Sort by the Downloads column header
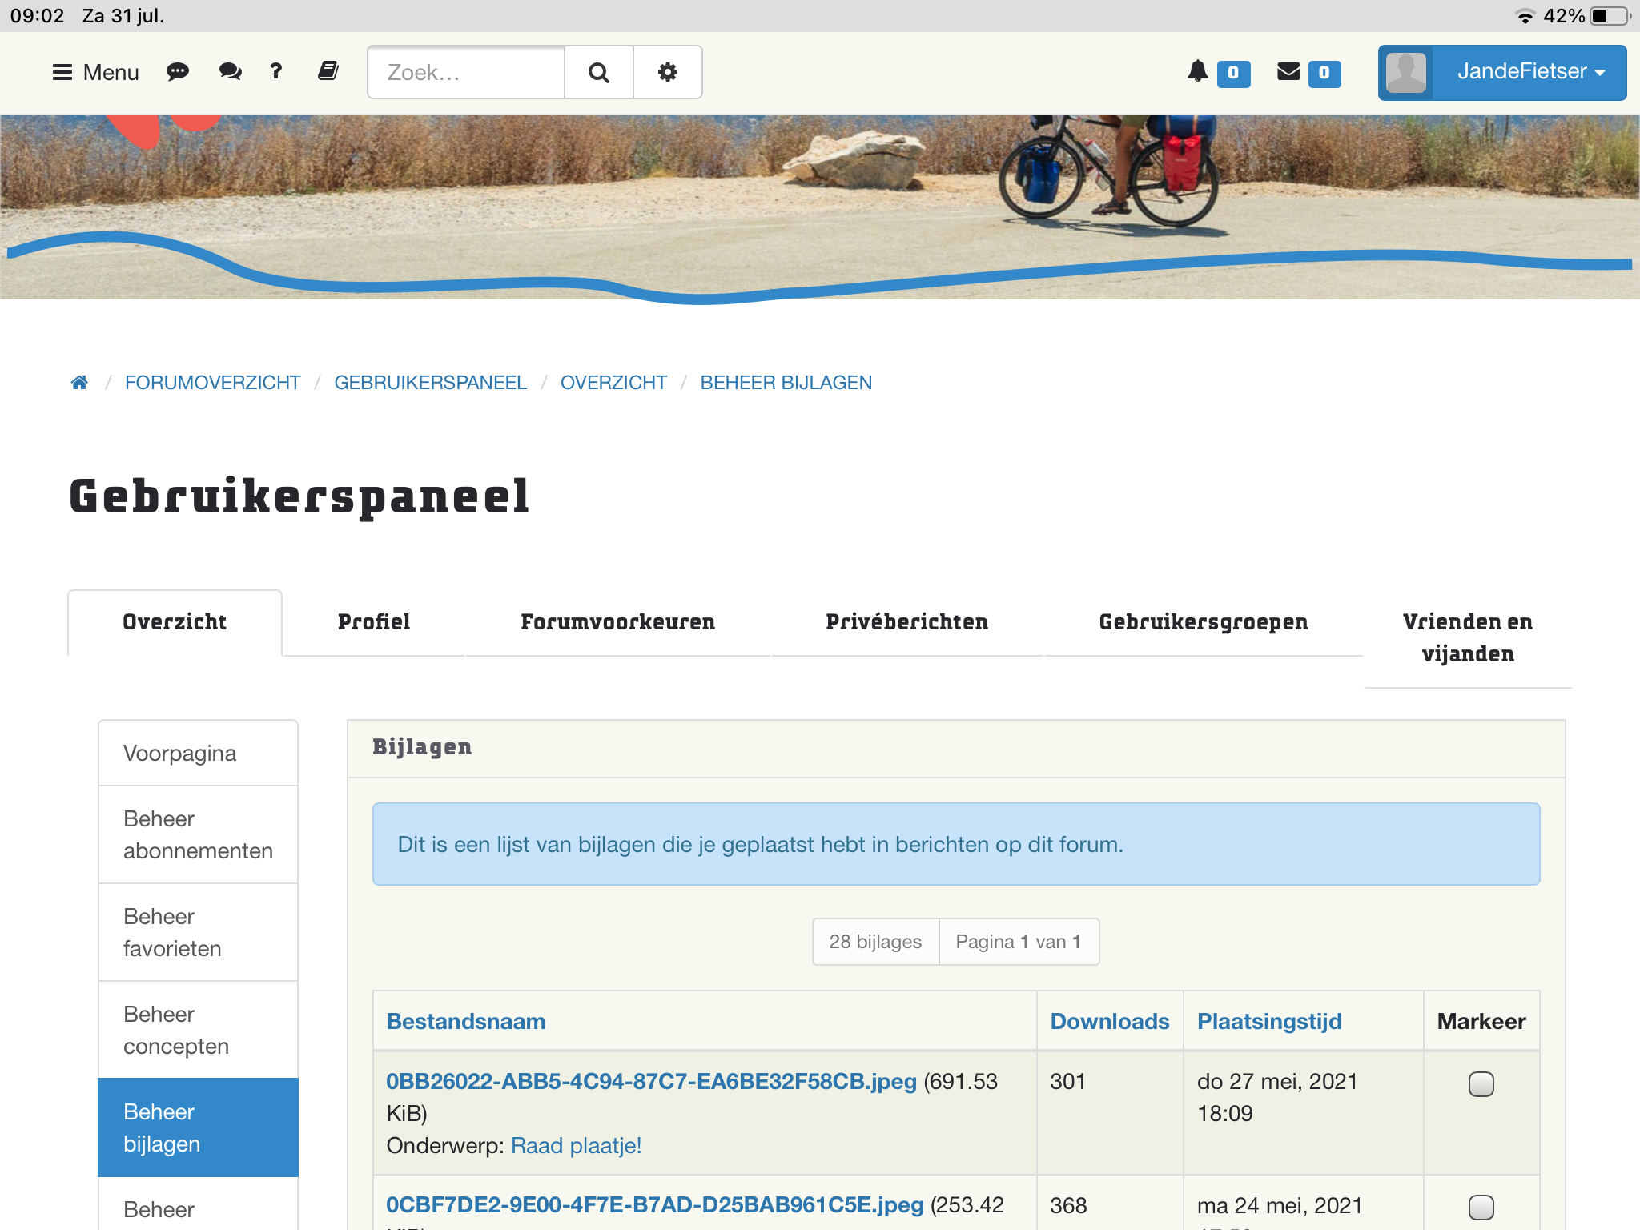 pyautogui.click(x=1109, y=1021)
